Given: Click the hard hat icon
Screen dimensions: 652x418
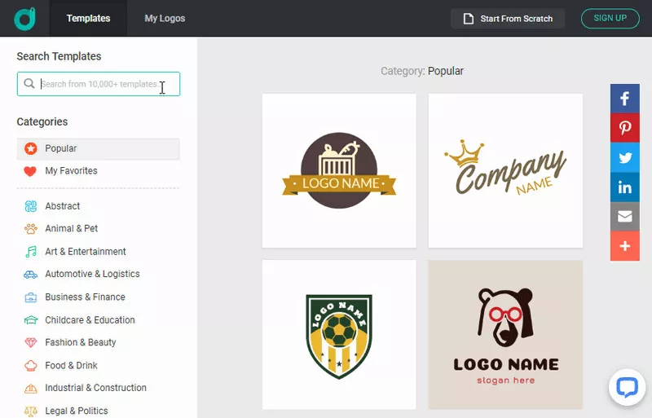Looking at the screenshot, I should pos(31,389).
